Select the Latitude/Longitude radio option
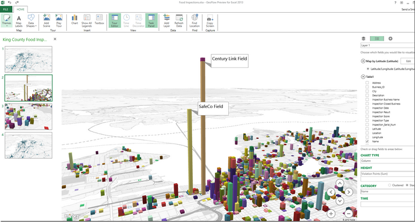Screen dimensions: 415x222 click(x=368, y=69)
